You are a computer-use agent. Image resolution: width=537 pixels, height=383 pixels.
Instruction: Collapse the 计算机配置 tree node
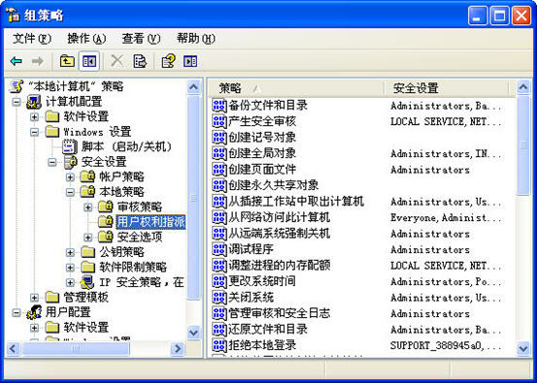(x=17, y=102)
